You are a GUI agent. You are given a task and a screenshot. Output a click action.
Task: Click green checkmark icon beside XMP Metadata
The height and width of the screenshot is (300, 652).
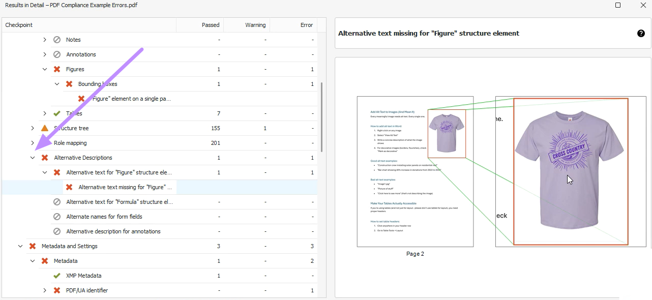57,276
